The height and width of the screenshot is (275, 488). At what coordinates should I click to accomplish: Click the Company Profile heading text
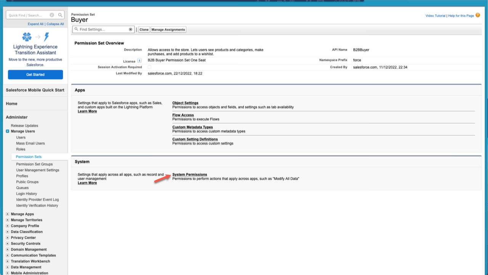point(25,226)
